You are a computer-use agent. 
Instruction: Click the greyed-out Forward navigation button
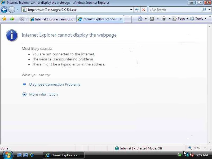pyautogui.click(x=12, y=10)
